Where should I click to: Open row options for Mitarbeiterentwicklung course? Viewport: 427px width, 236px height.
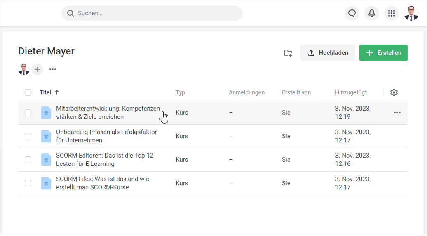pyautogui.click(x=397, y=113)
